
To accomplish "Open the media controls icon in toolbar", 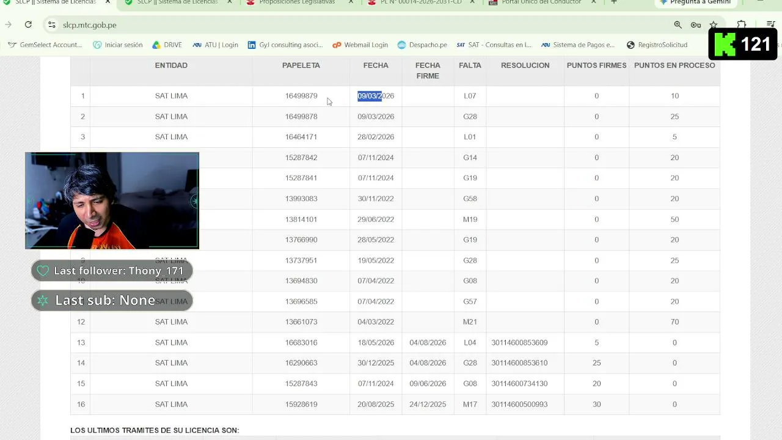I will pos(771,24).
